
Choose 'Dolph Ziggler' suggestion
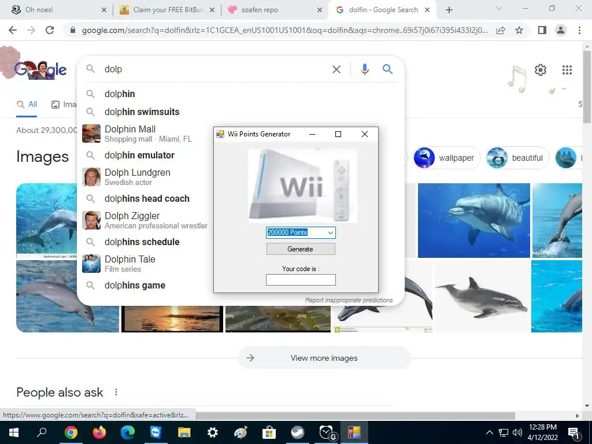pos(146,220)
